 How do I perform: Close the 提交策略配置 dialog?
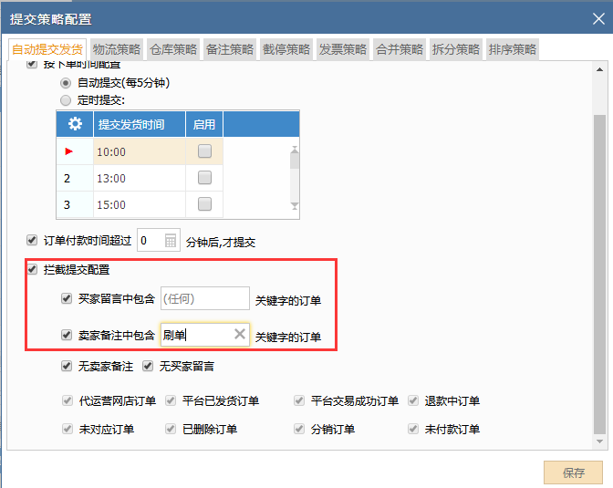coord(595,18)
